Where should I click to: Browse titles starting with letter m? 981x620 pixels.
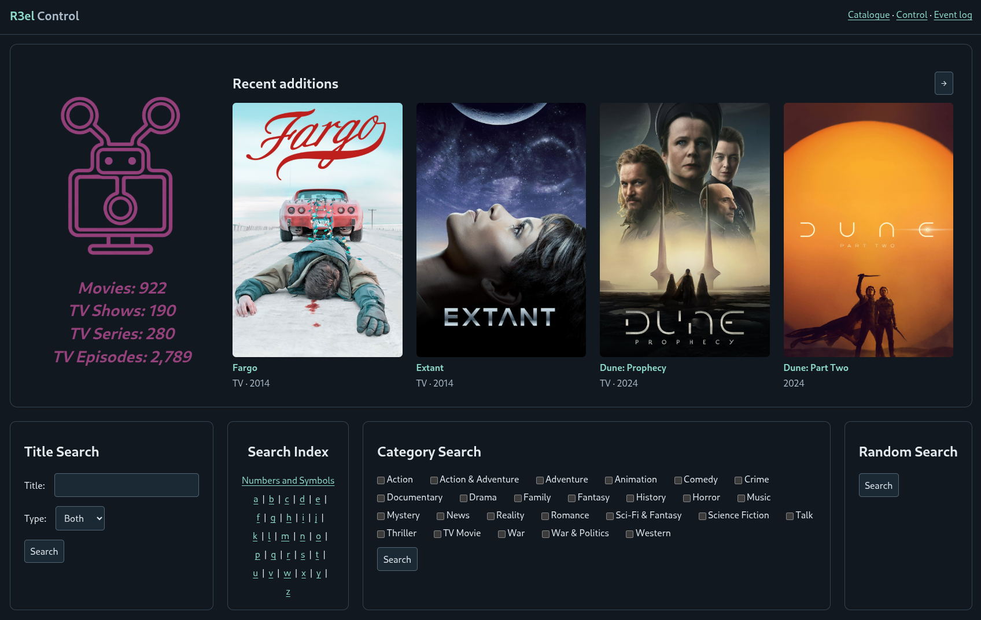(x=285, y=536)
